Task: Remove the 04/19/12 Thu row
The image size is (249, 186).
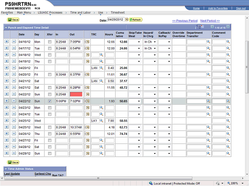Action: pos(14,61)
